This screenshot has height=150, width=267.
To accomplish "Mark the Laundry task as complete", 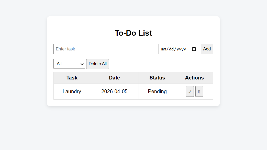I will [x=190, y=92].
